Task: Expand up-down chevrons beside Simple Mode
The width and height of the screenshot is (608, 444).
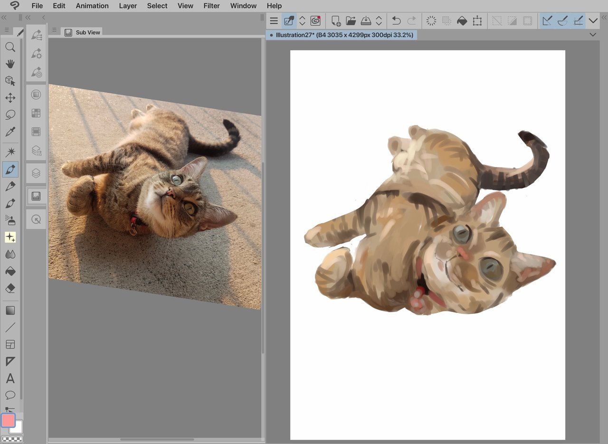Action: pos(302,21)
